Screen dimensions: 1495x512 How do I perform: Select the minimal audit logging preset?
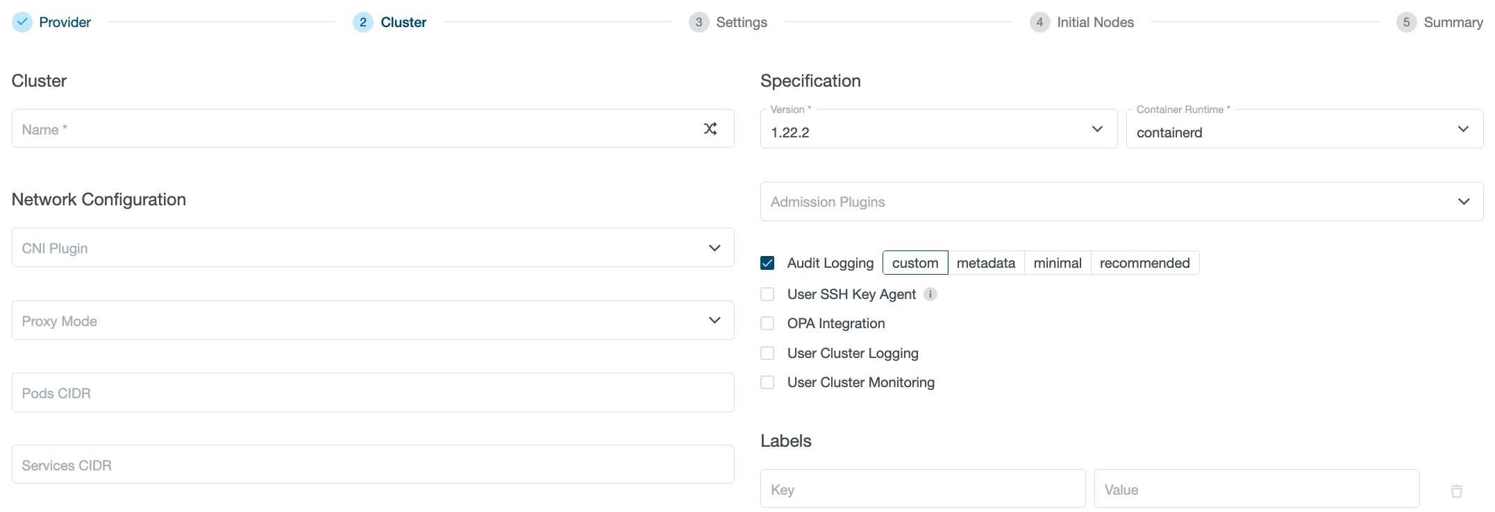pos(1057,263)
